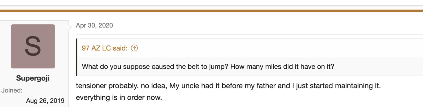The height and width of the screenshot is (107, 423).
Task: Click the line "everything is in order now."
Action: click(x=119, y=97)
